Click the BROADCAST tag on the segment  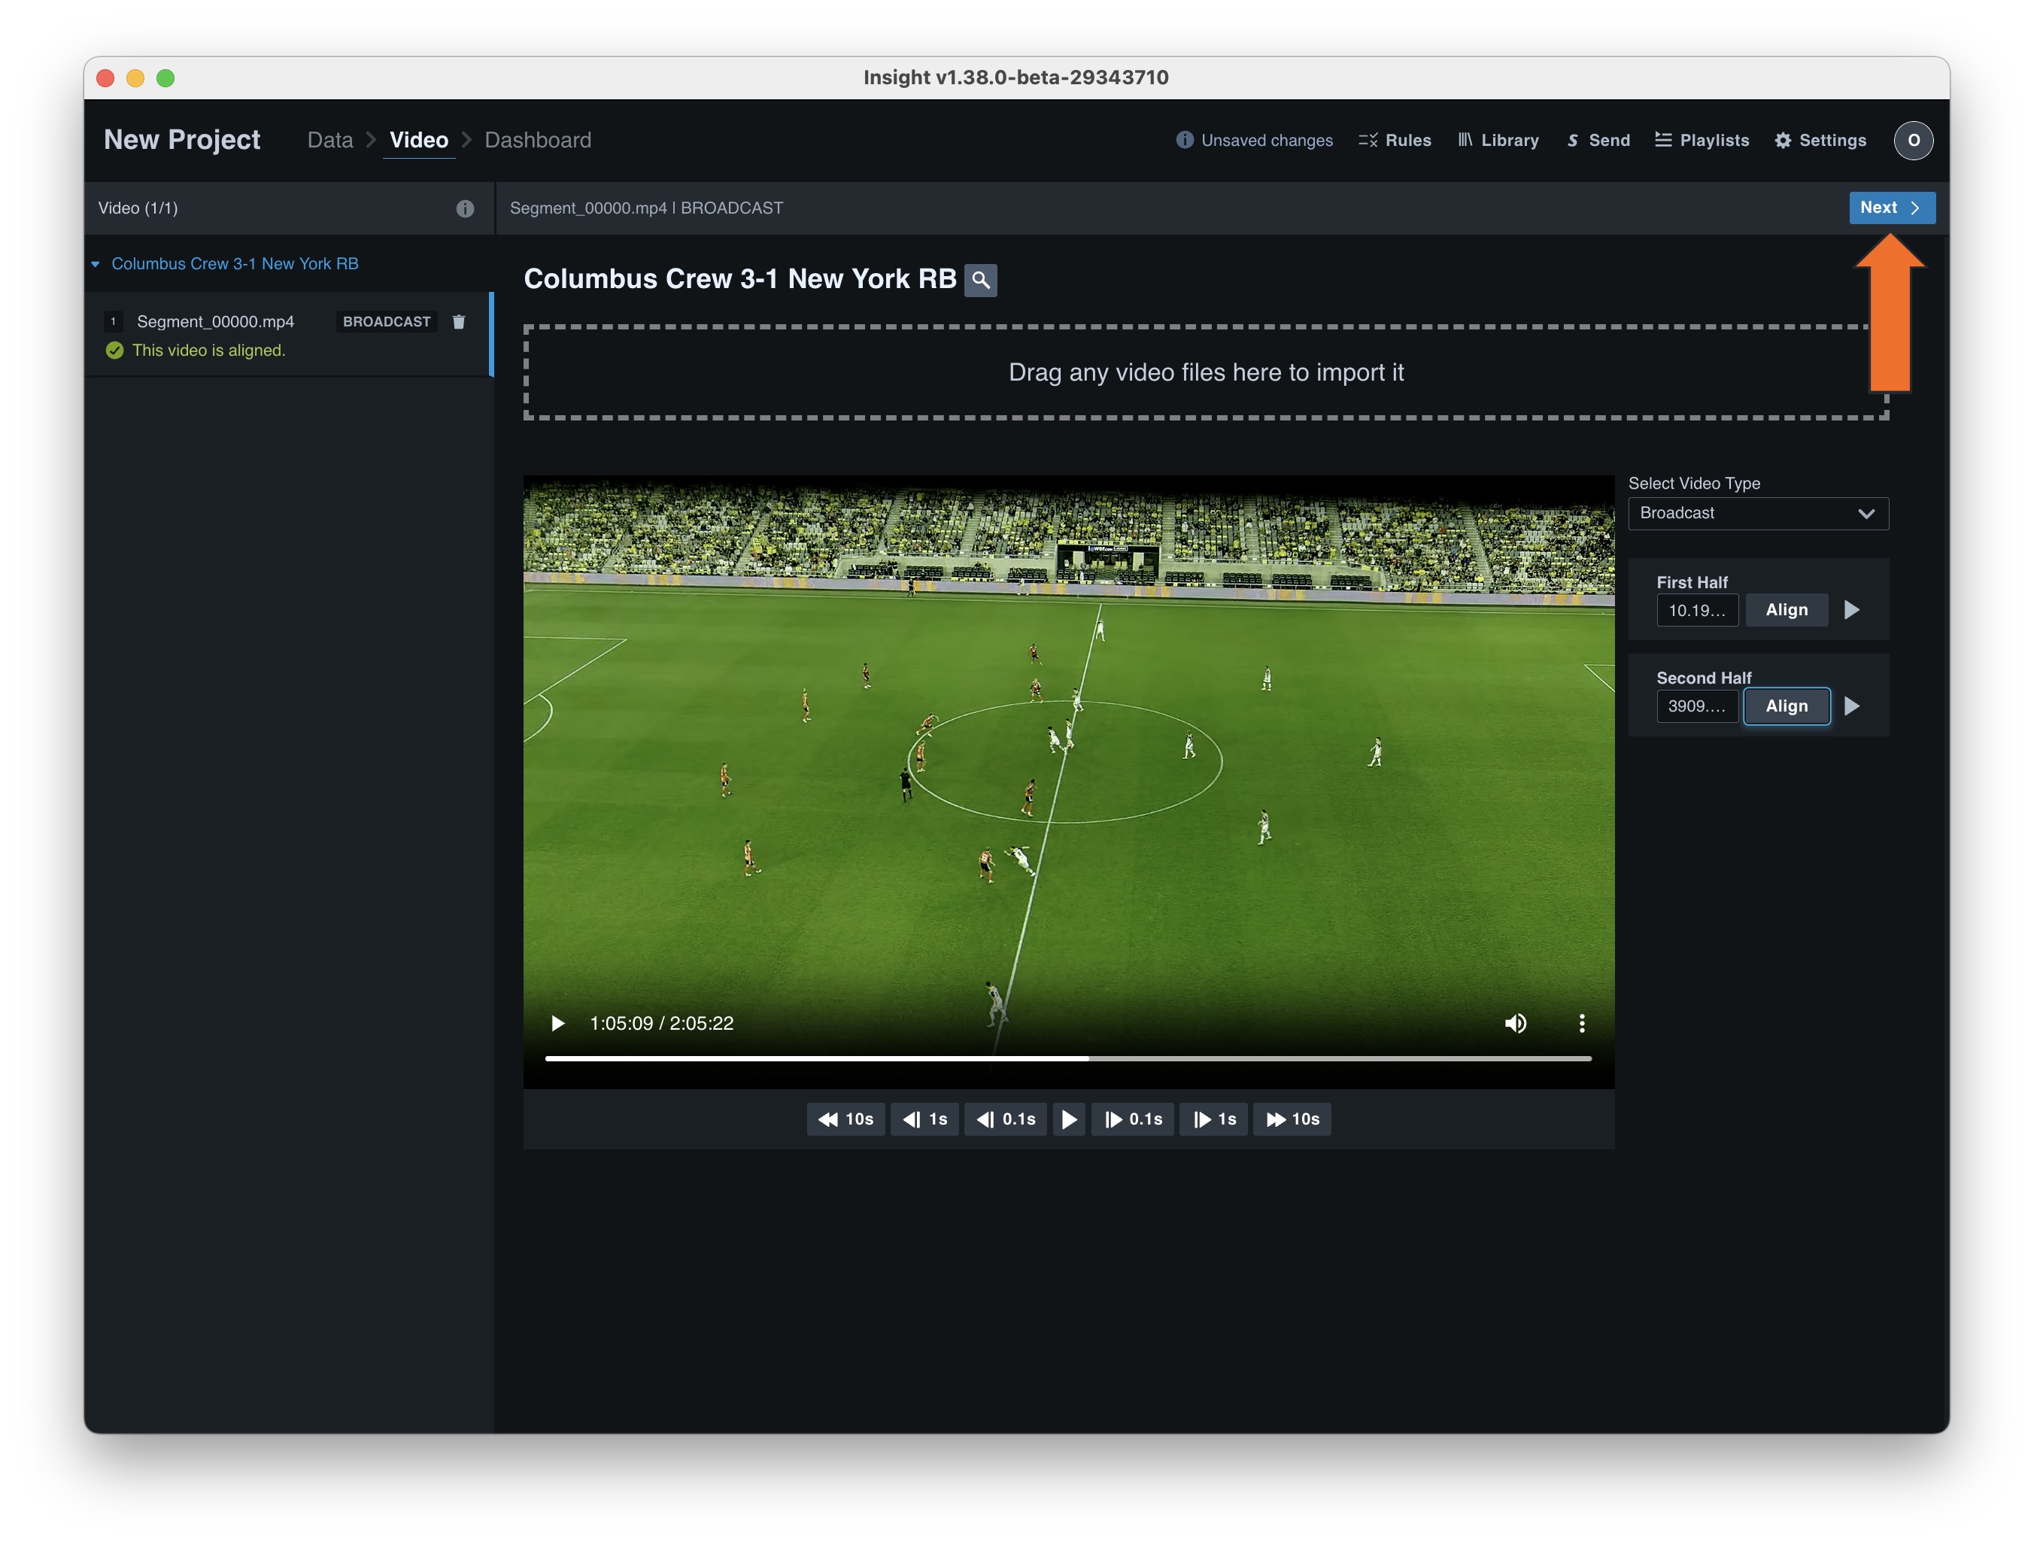point(386,322)
